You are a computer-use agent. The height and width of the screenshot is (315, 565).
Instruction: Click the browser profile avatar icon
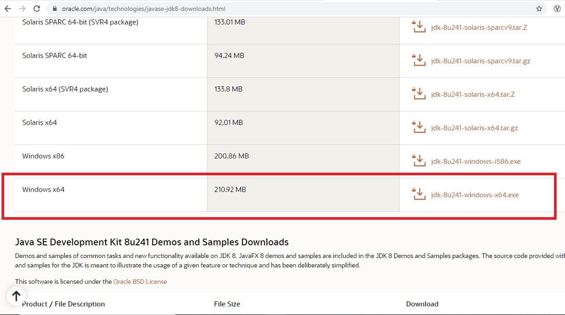pyautogui.click(x=556, y=8)
